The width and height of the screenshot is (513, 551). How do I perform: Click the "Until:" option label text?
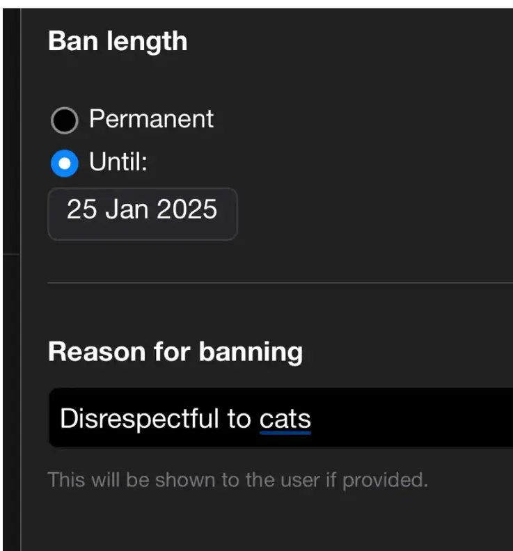pos(118,163)
